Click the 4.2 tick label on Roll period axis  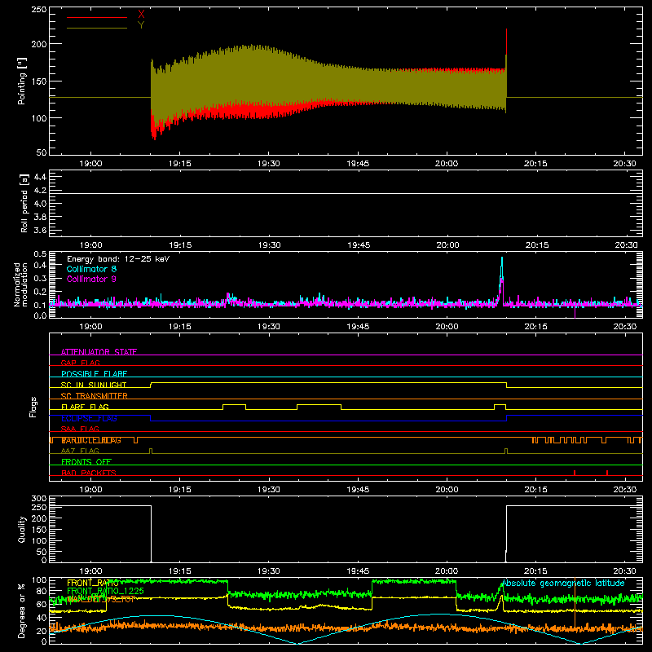40,191
